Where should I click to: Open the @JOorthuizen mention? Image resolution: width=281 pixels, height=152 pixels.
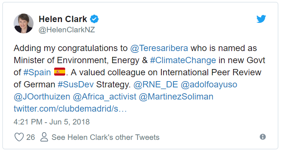pos(42,97)
